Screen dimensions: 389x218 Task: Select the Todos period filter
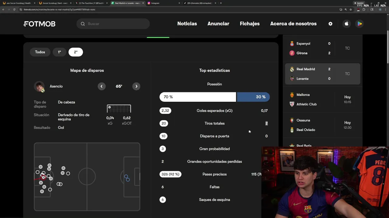point(40,52)
